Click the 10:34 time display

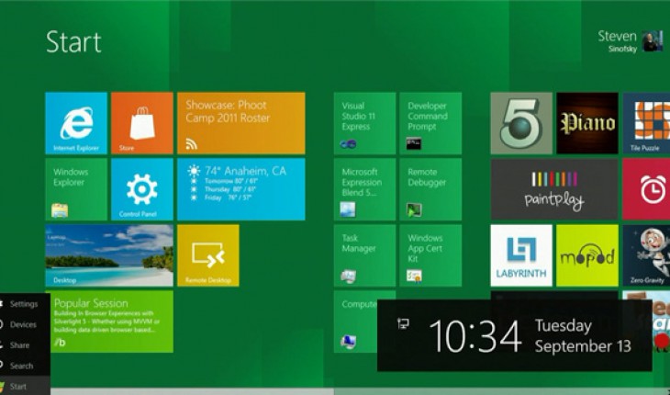475,336
